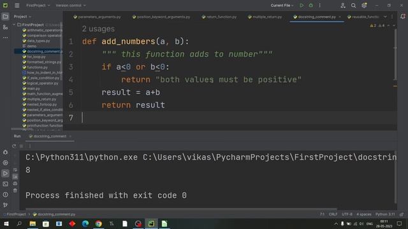The height and width of the screenshot is (229, 408).
Task: Open Project view mode dropdown
Action: [22, 17]
